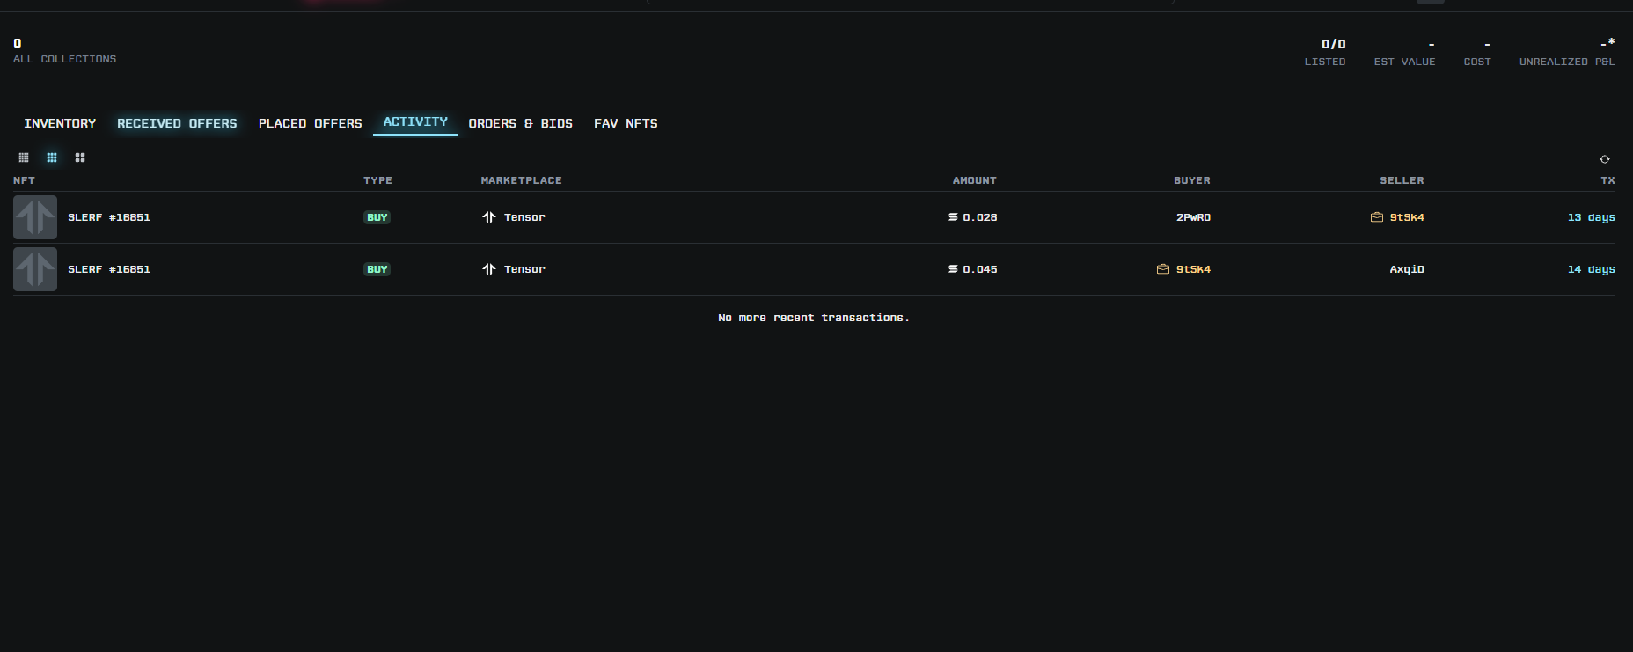Open the Inventory tab
The width and height of the screenshot is (1633, 652).
60,123
